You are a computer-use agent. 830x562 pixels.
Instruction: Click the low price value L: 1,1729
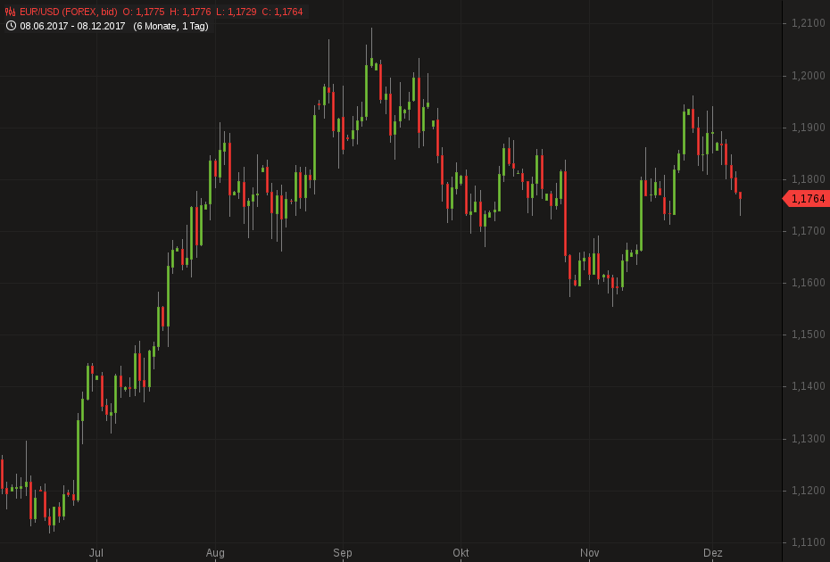tap(239, 12)
